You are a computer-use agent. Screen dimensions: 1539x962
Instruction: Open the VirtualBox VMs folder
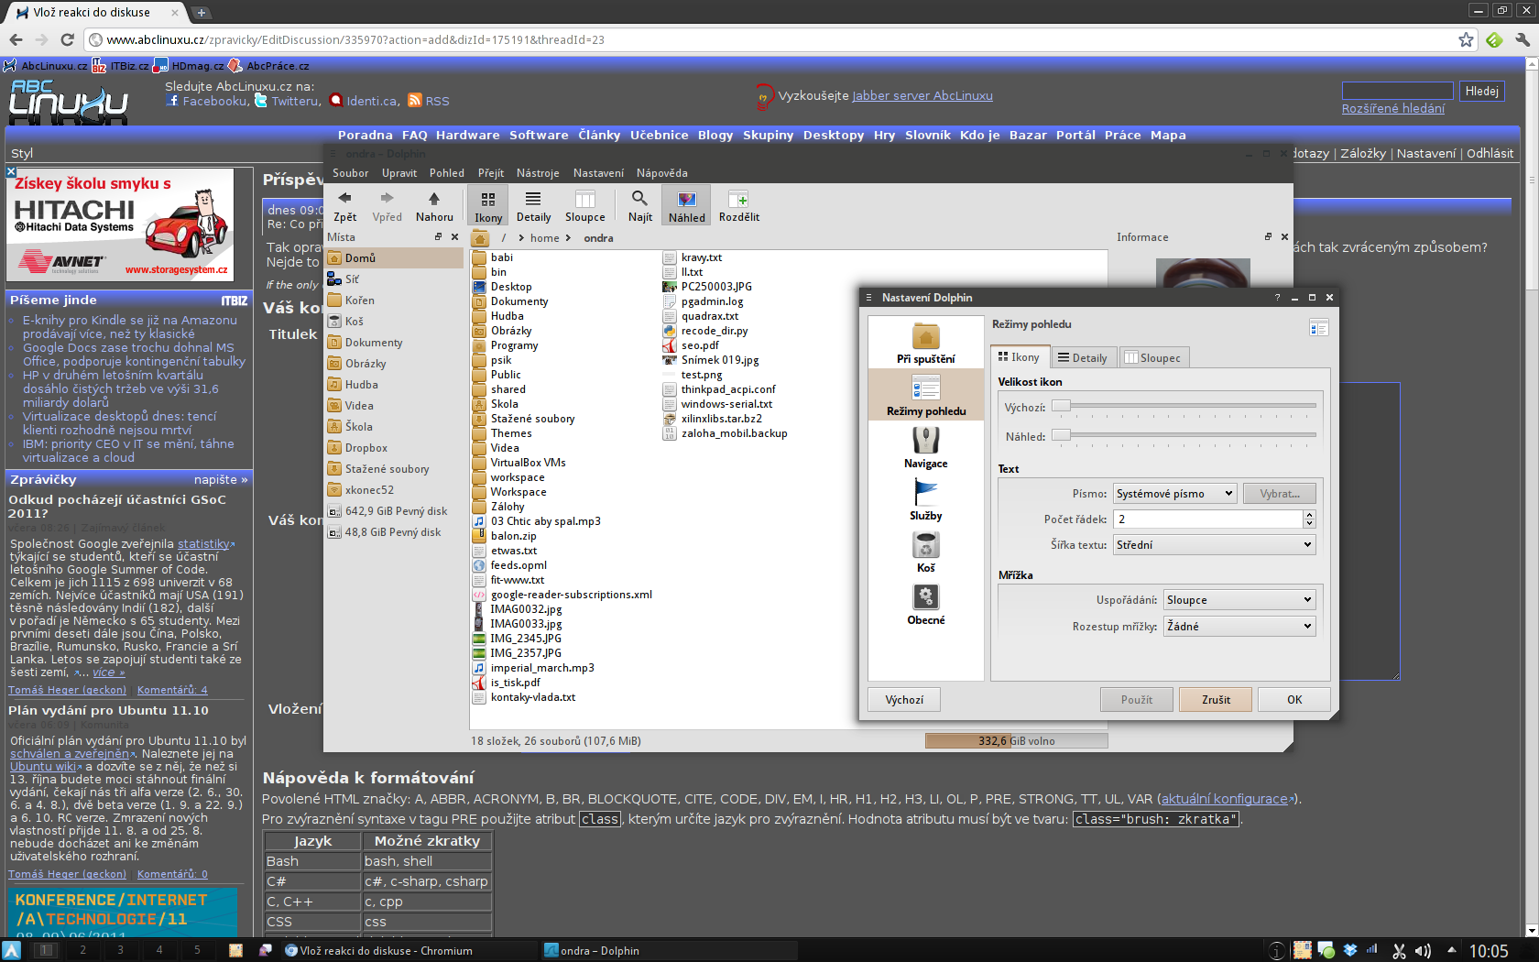coord(518,463)
